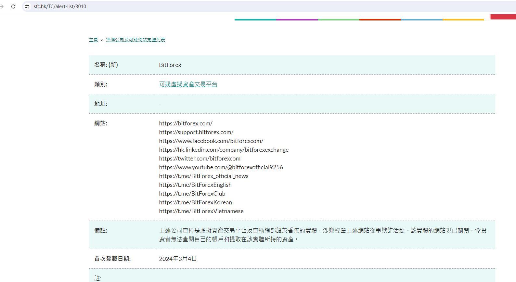Click the Facebook bitforexcom URL entry
The image size is (516, 282).
211,141
